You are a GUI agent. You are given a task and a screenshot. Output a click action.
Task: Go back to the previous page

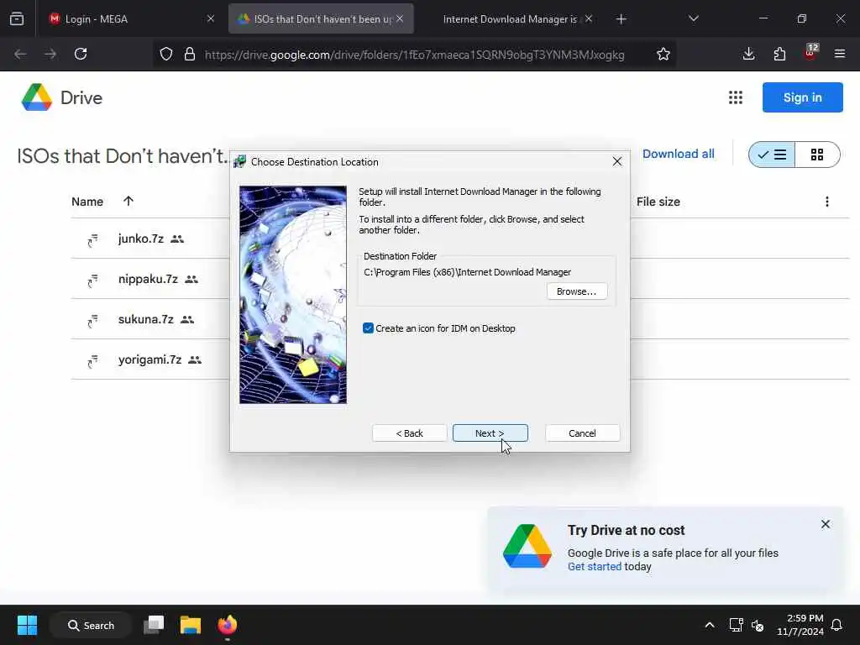pyautogui.click(x=20, y=54)
